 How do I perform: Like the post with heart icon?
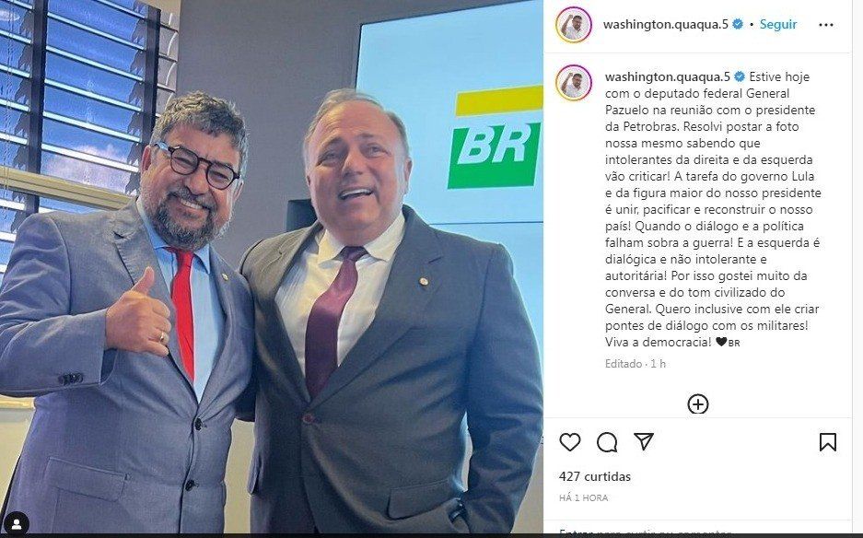pyautogui.click(x=569, y=441)
